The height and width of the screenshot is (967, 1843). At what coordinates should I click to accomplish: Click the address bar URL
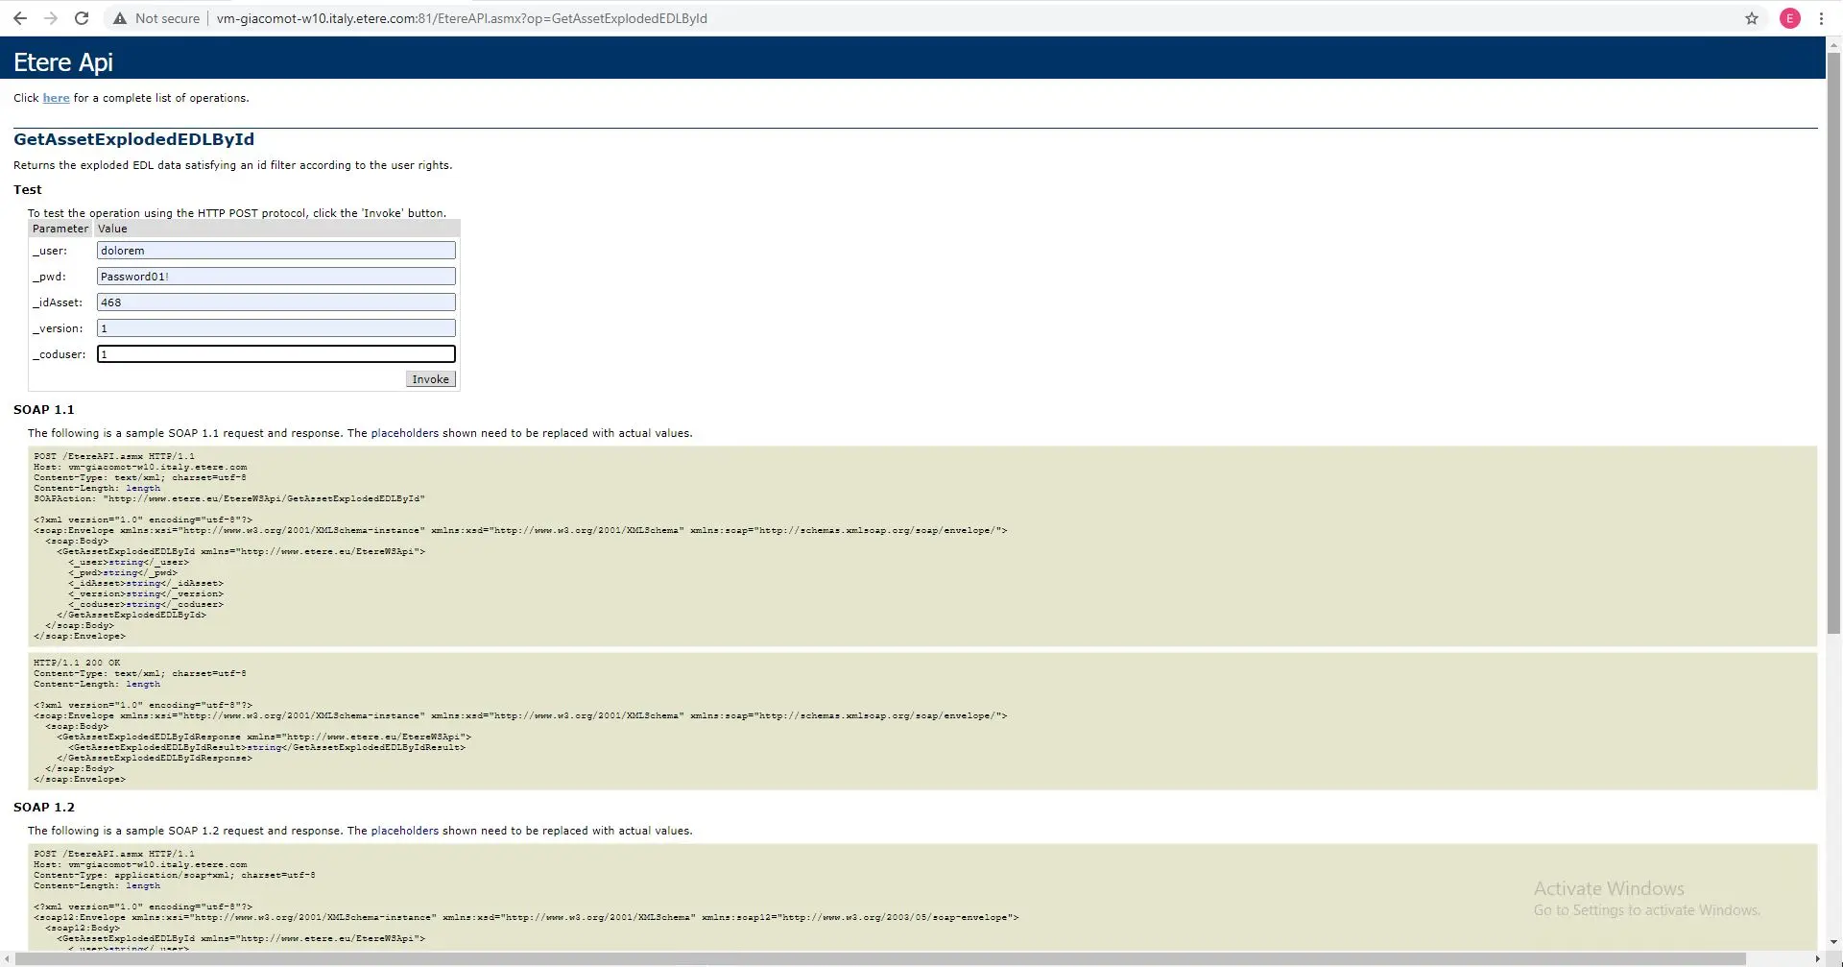[x=461, y=18]
